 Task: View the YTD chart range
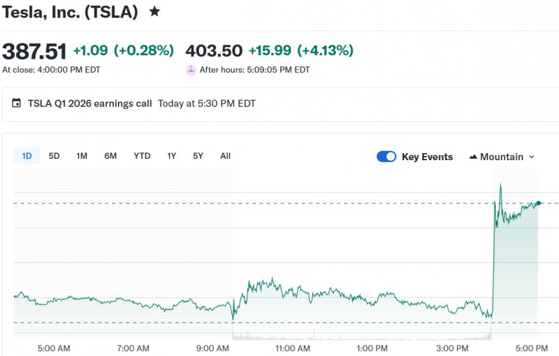(x=142, y=156)
